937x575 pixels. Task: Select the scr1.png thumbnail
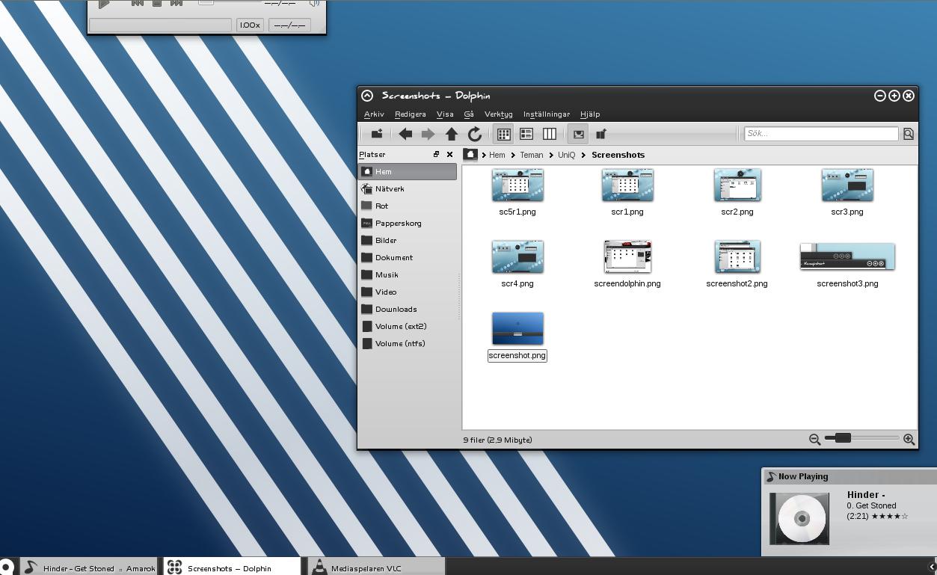627,185
